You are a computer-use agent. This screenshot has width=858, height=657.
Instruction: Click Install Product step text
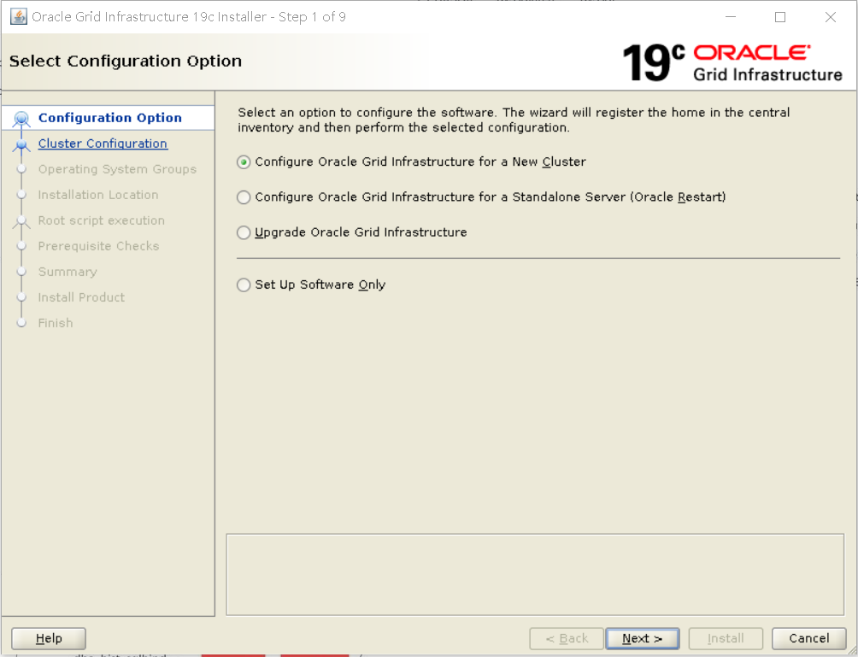point(81,297)
